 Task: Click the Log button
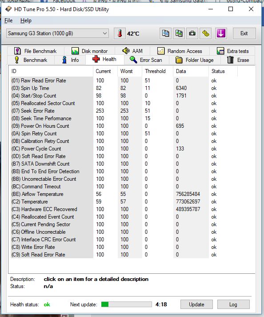coord(233,305)
